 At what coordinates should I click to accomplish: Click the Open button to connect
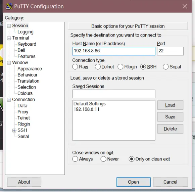134,182
